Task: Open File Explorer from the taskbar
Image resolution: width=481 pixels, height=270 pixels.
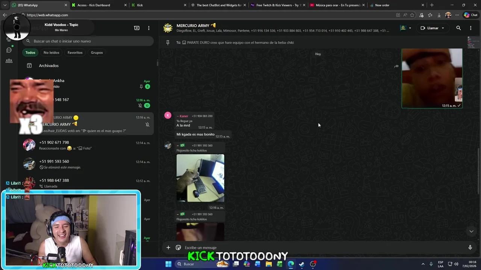Action: pyautogui.click(x=269, y=264)
